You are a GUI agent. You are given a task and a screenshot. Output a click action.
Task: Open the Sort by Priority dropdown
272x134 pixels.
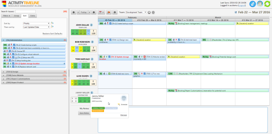(36, 23)
